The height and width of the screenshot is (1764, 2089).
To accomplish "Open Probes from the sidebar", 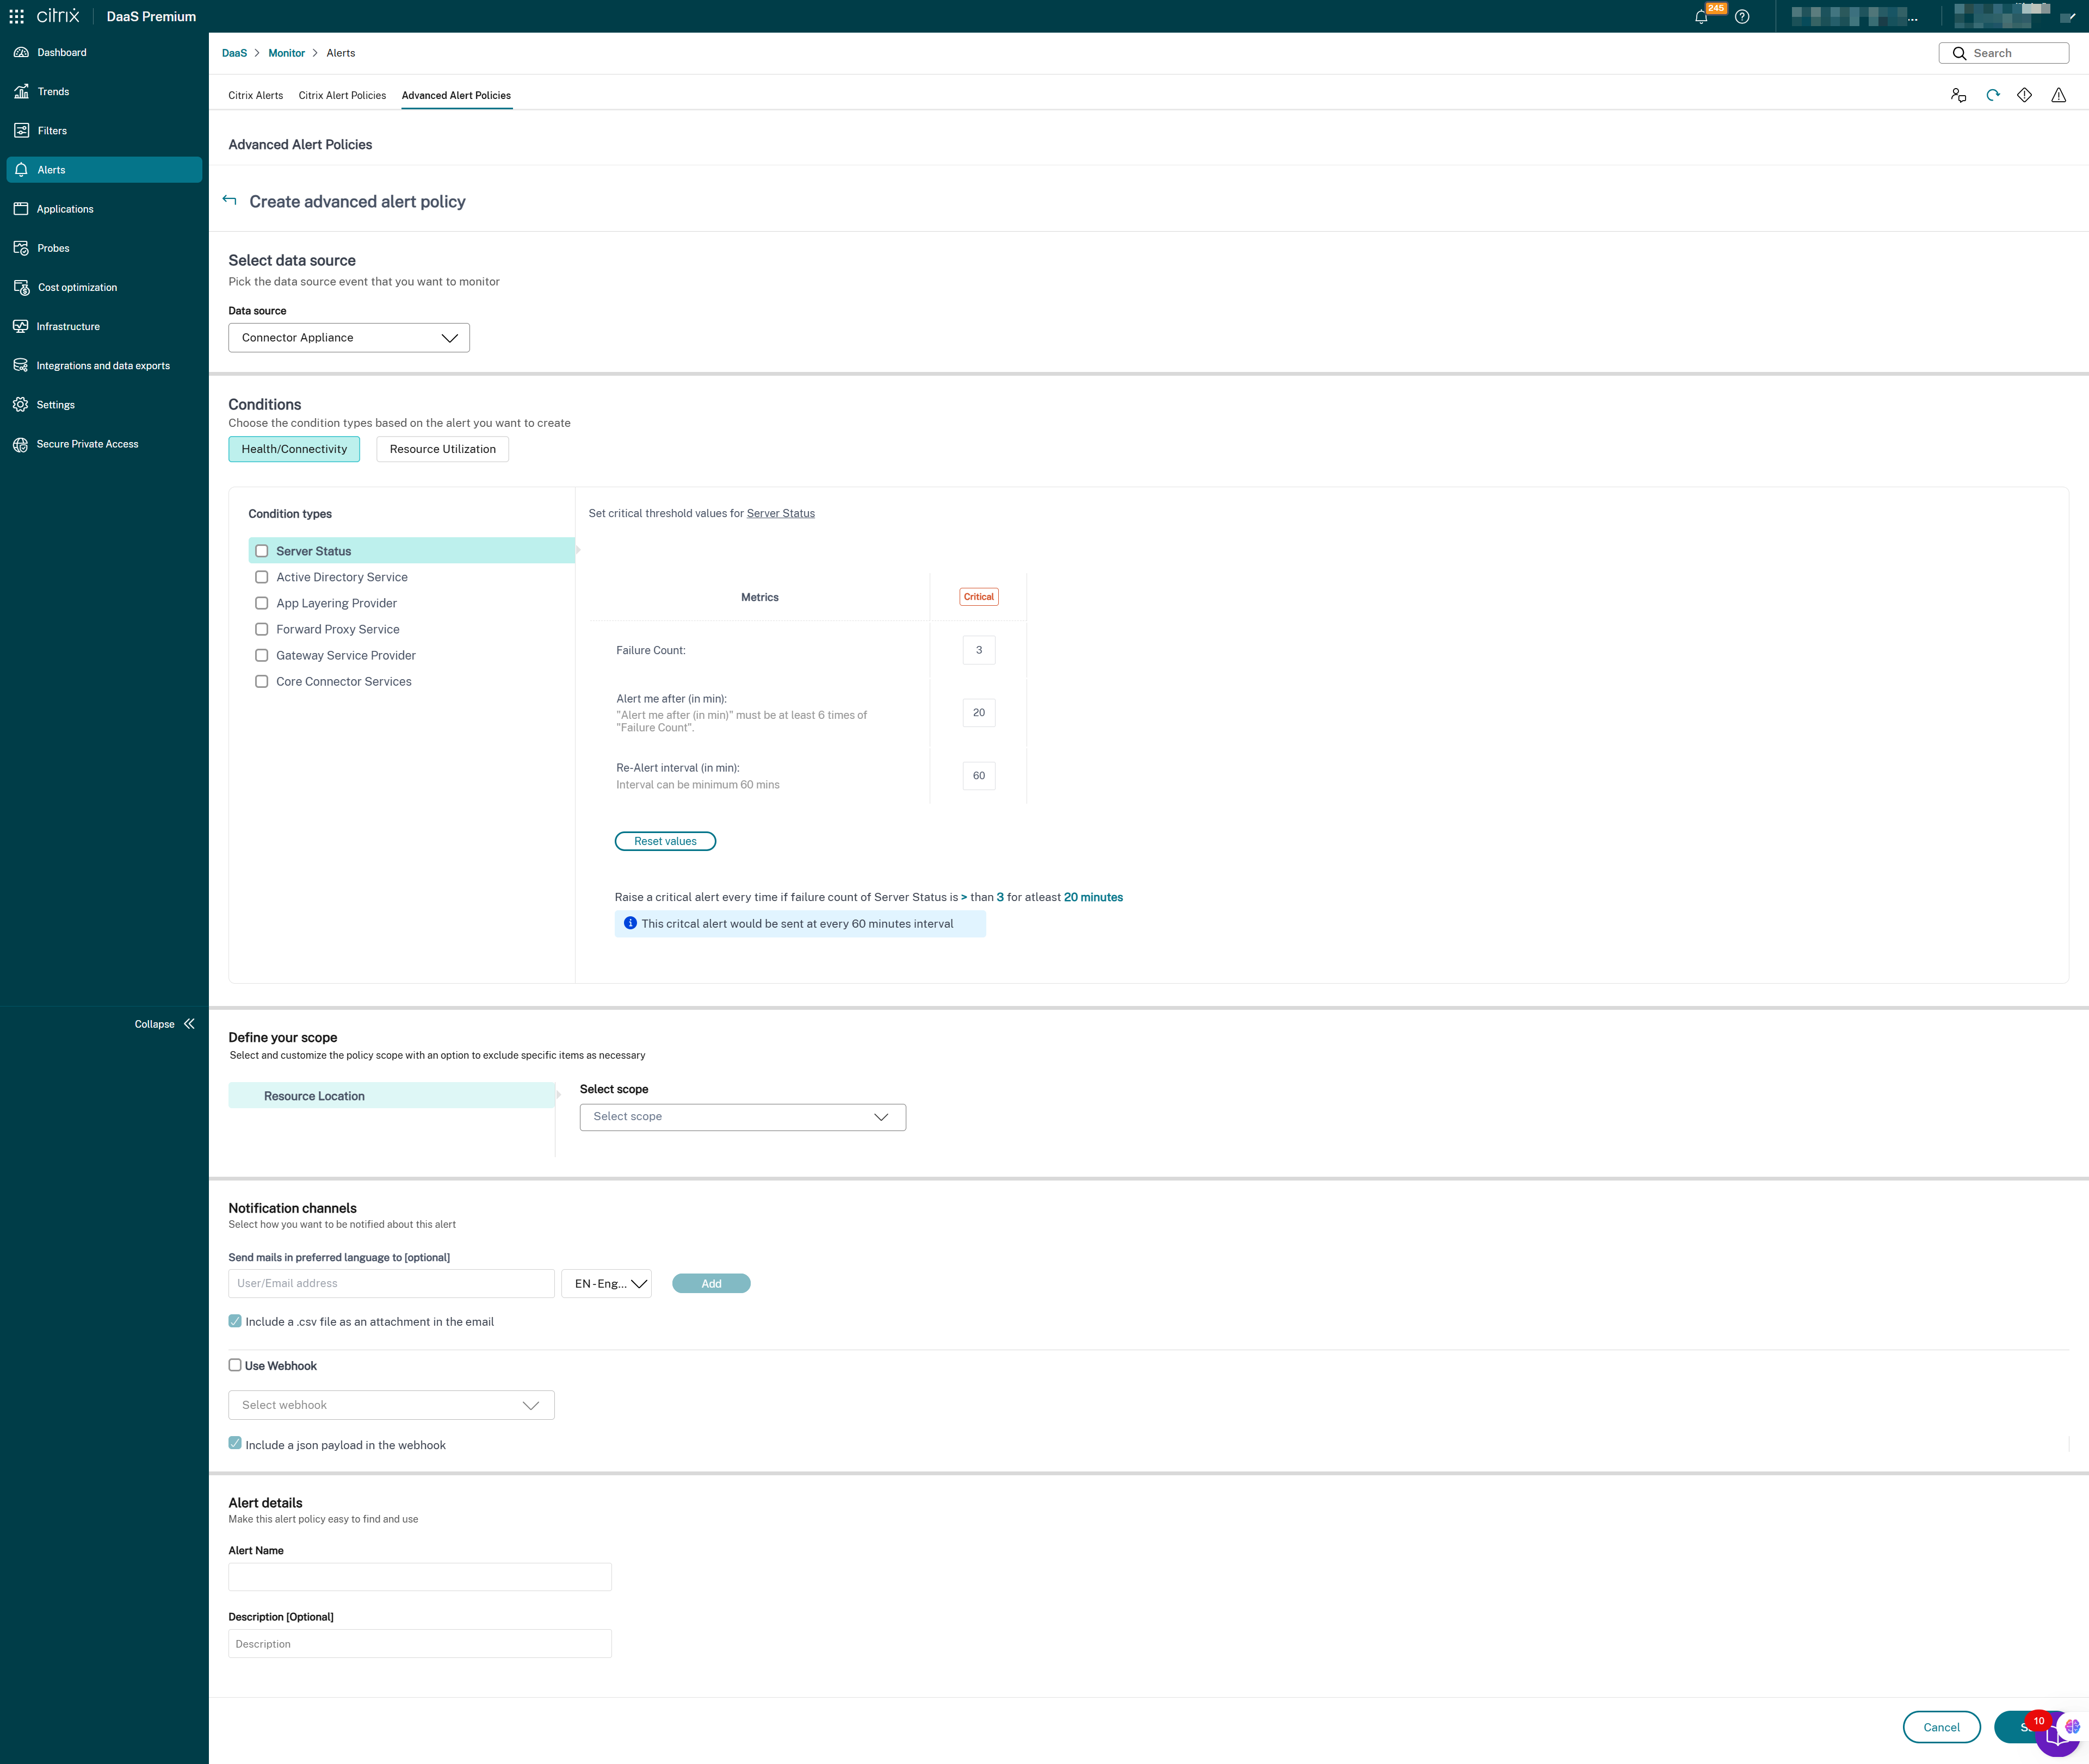I will pos(53,248).
